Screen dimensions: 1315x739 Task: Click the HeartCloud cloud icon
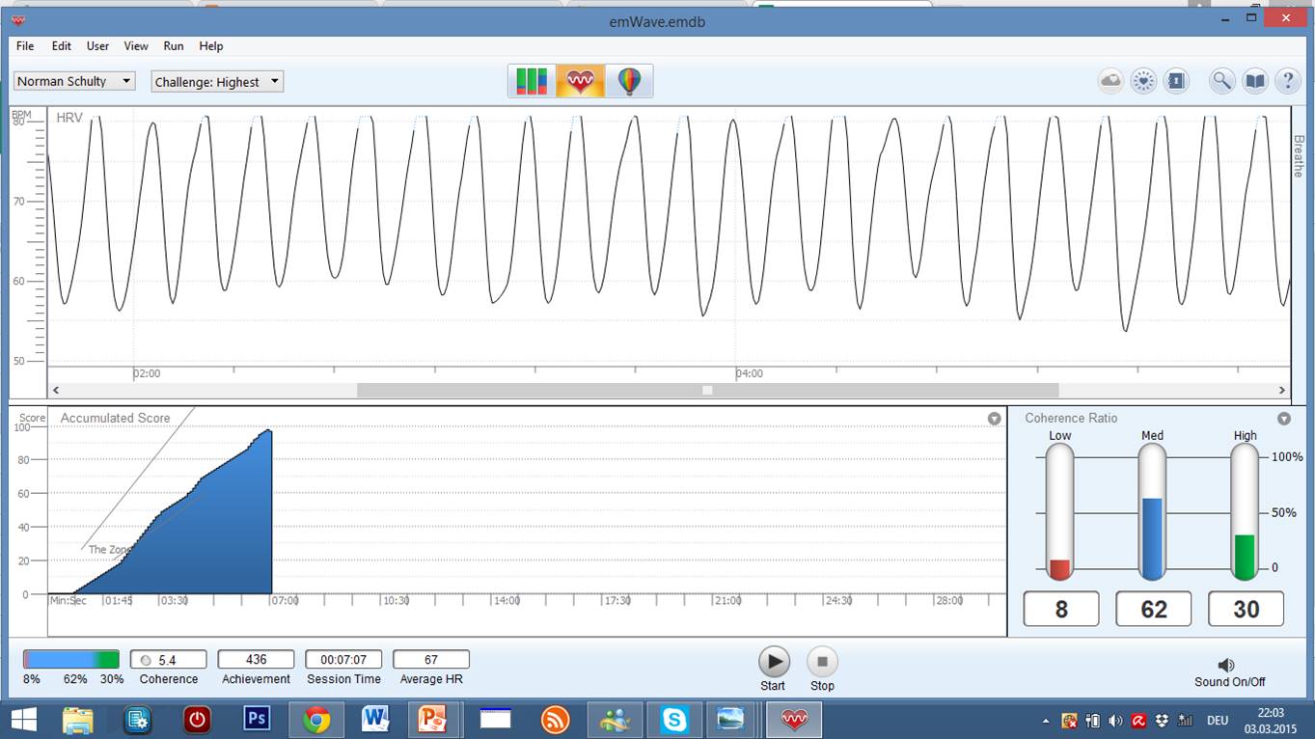coord(1111,81)
